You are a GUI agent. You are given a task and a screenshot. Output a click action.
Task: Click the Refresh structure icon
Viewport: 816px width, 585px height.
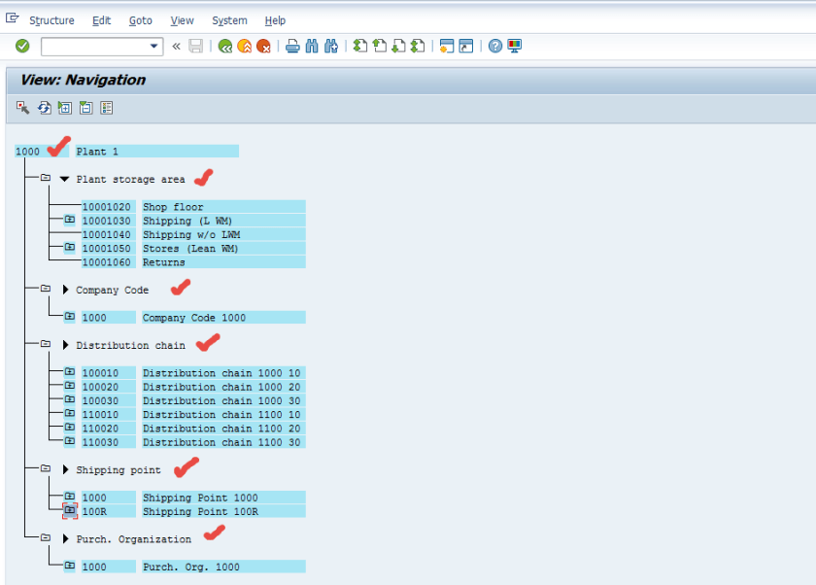tap(45, 108)
